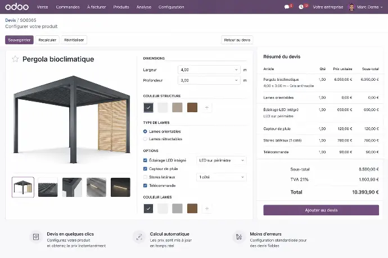This screenshot has height=258, width=388.
Task: Click Lames orientables row in summary
Action: [321, 98]
